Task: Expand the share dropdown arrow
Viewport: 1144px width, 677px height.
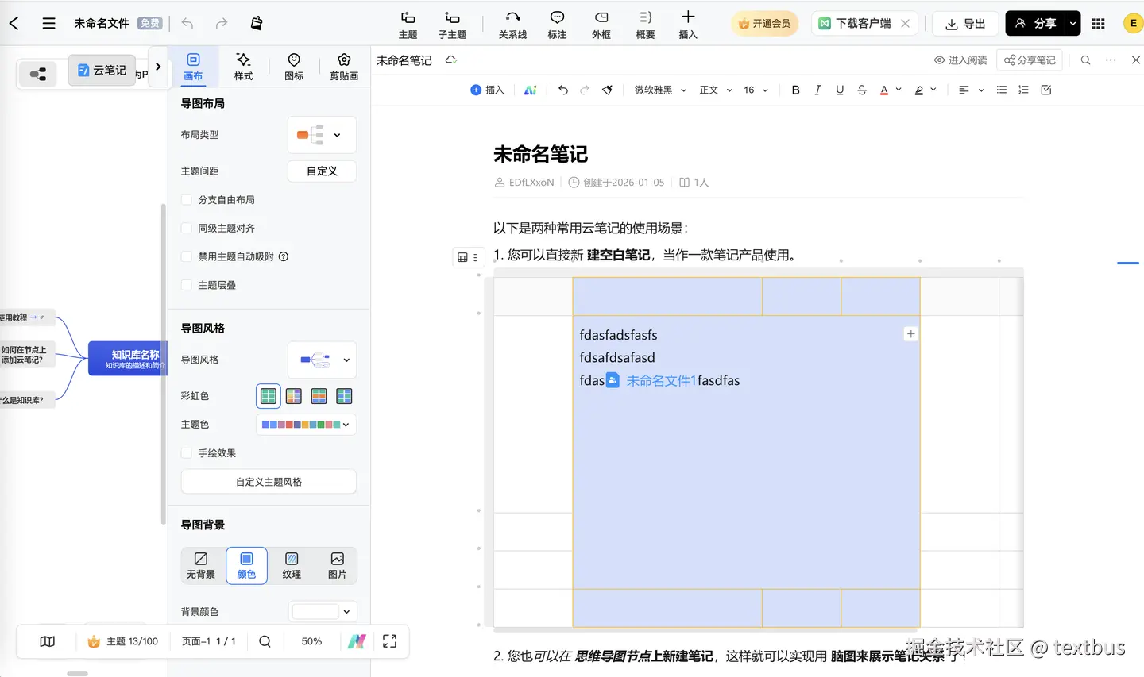Action: [1072, 24]
